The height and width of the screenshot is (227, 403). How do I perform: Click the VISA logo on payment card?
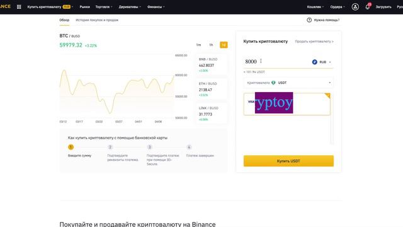[x=251, y=102]
